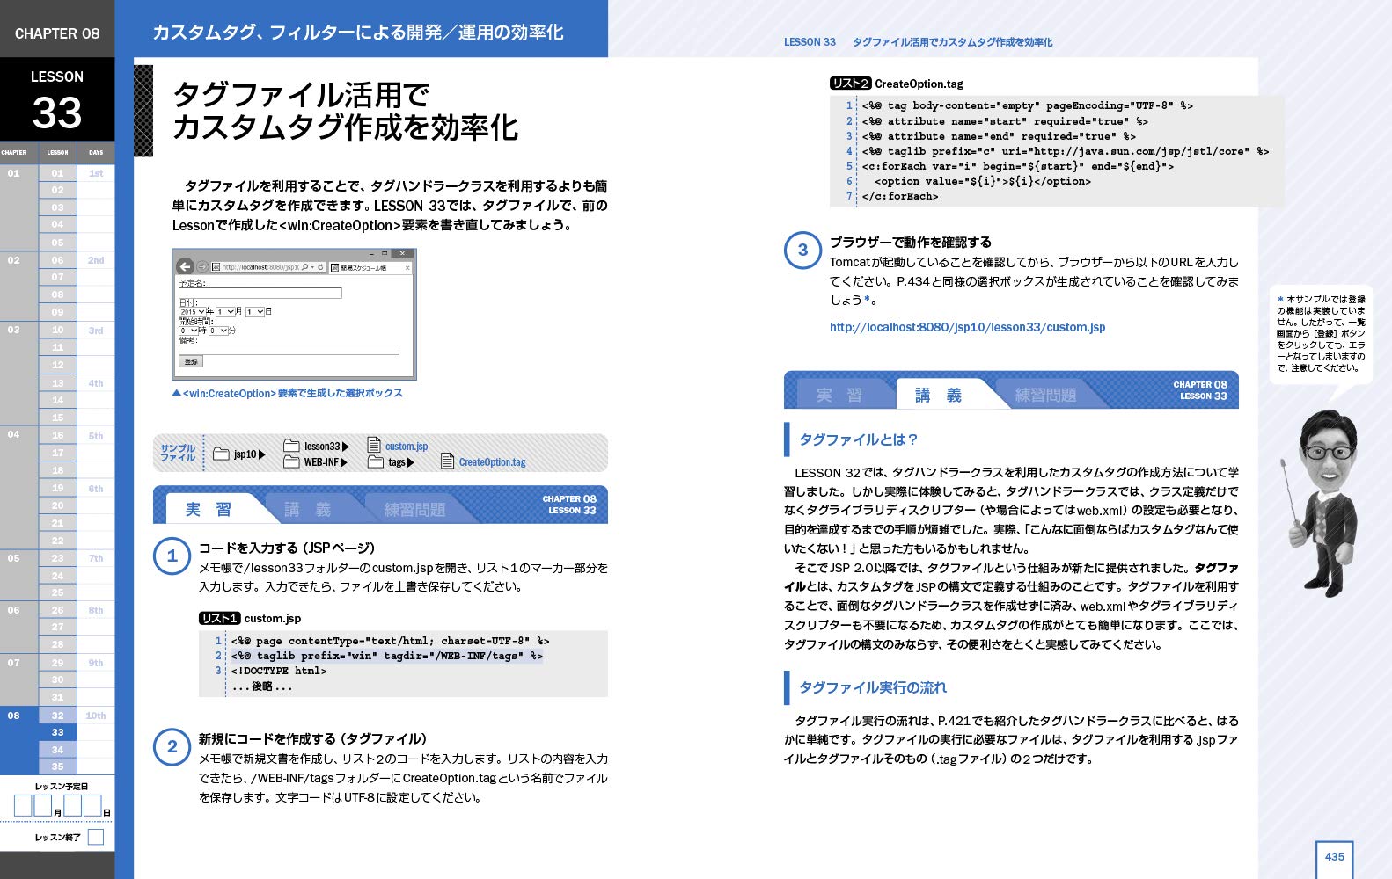This screenshot has height=879, width=1392.
Task: Open the address bar dropdown arrow beside the magnifier
Action: 312,267
